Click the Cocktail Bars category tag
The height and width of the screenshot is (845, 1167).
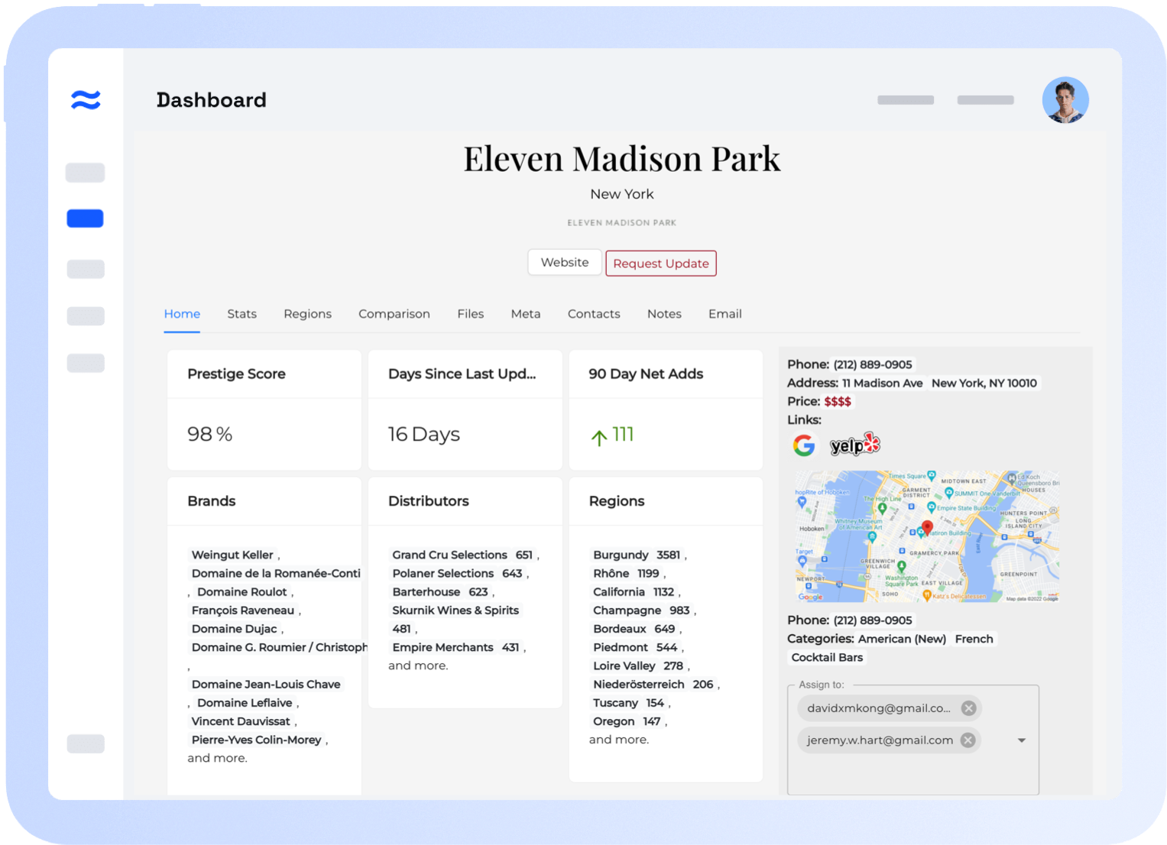coord(827,658)
